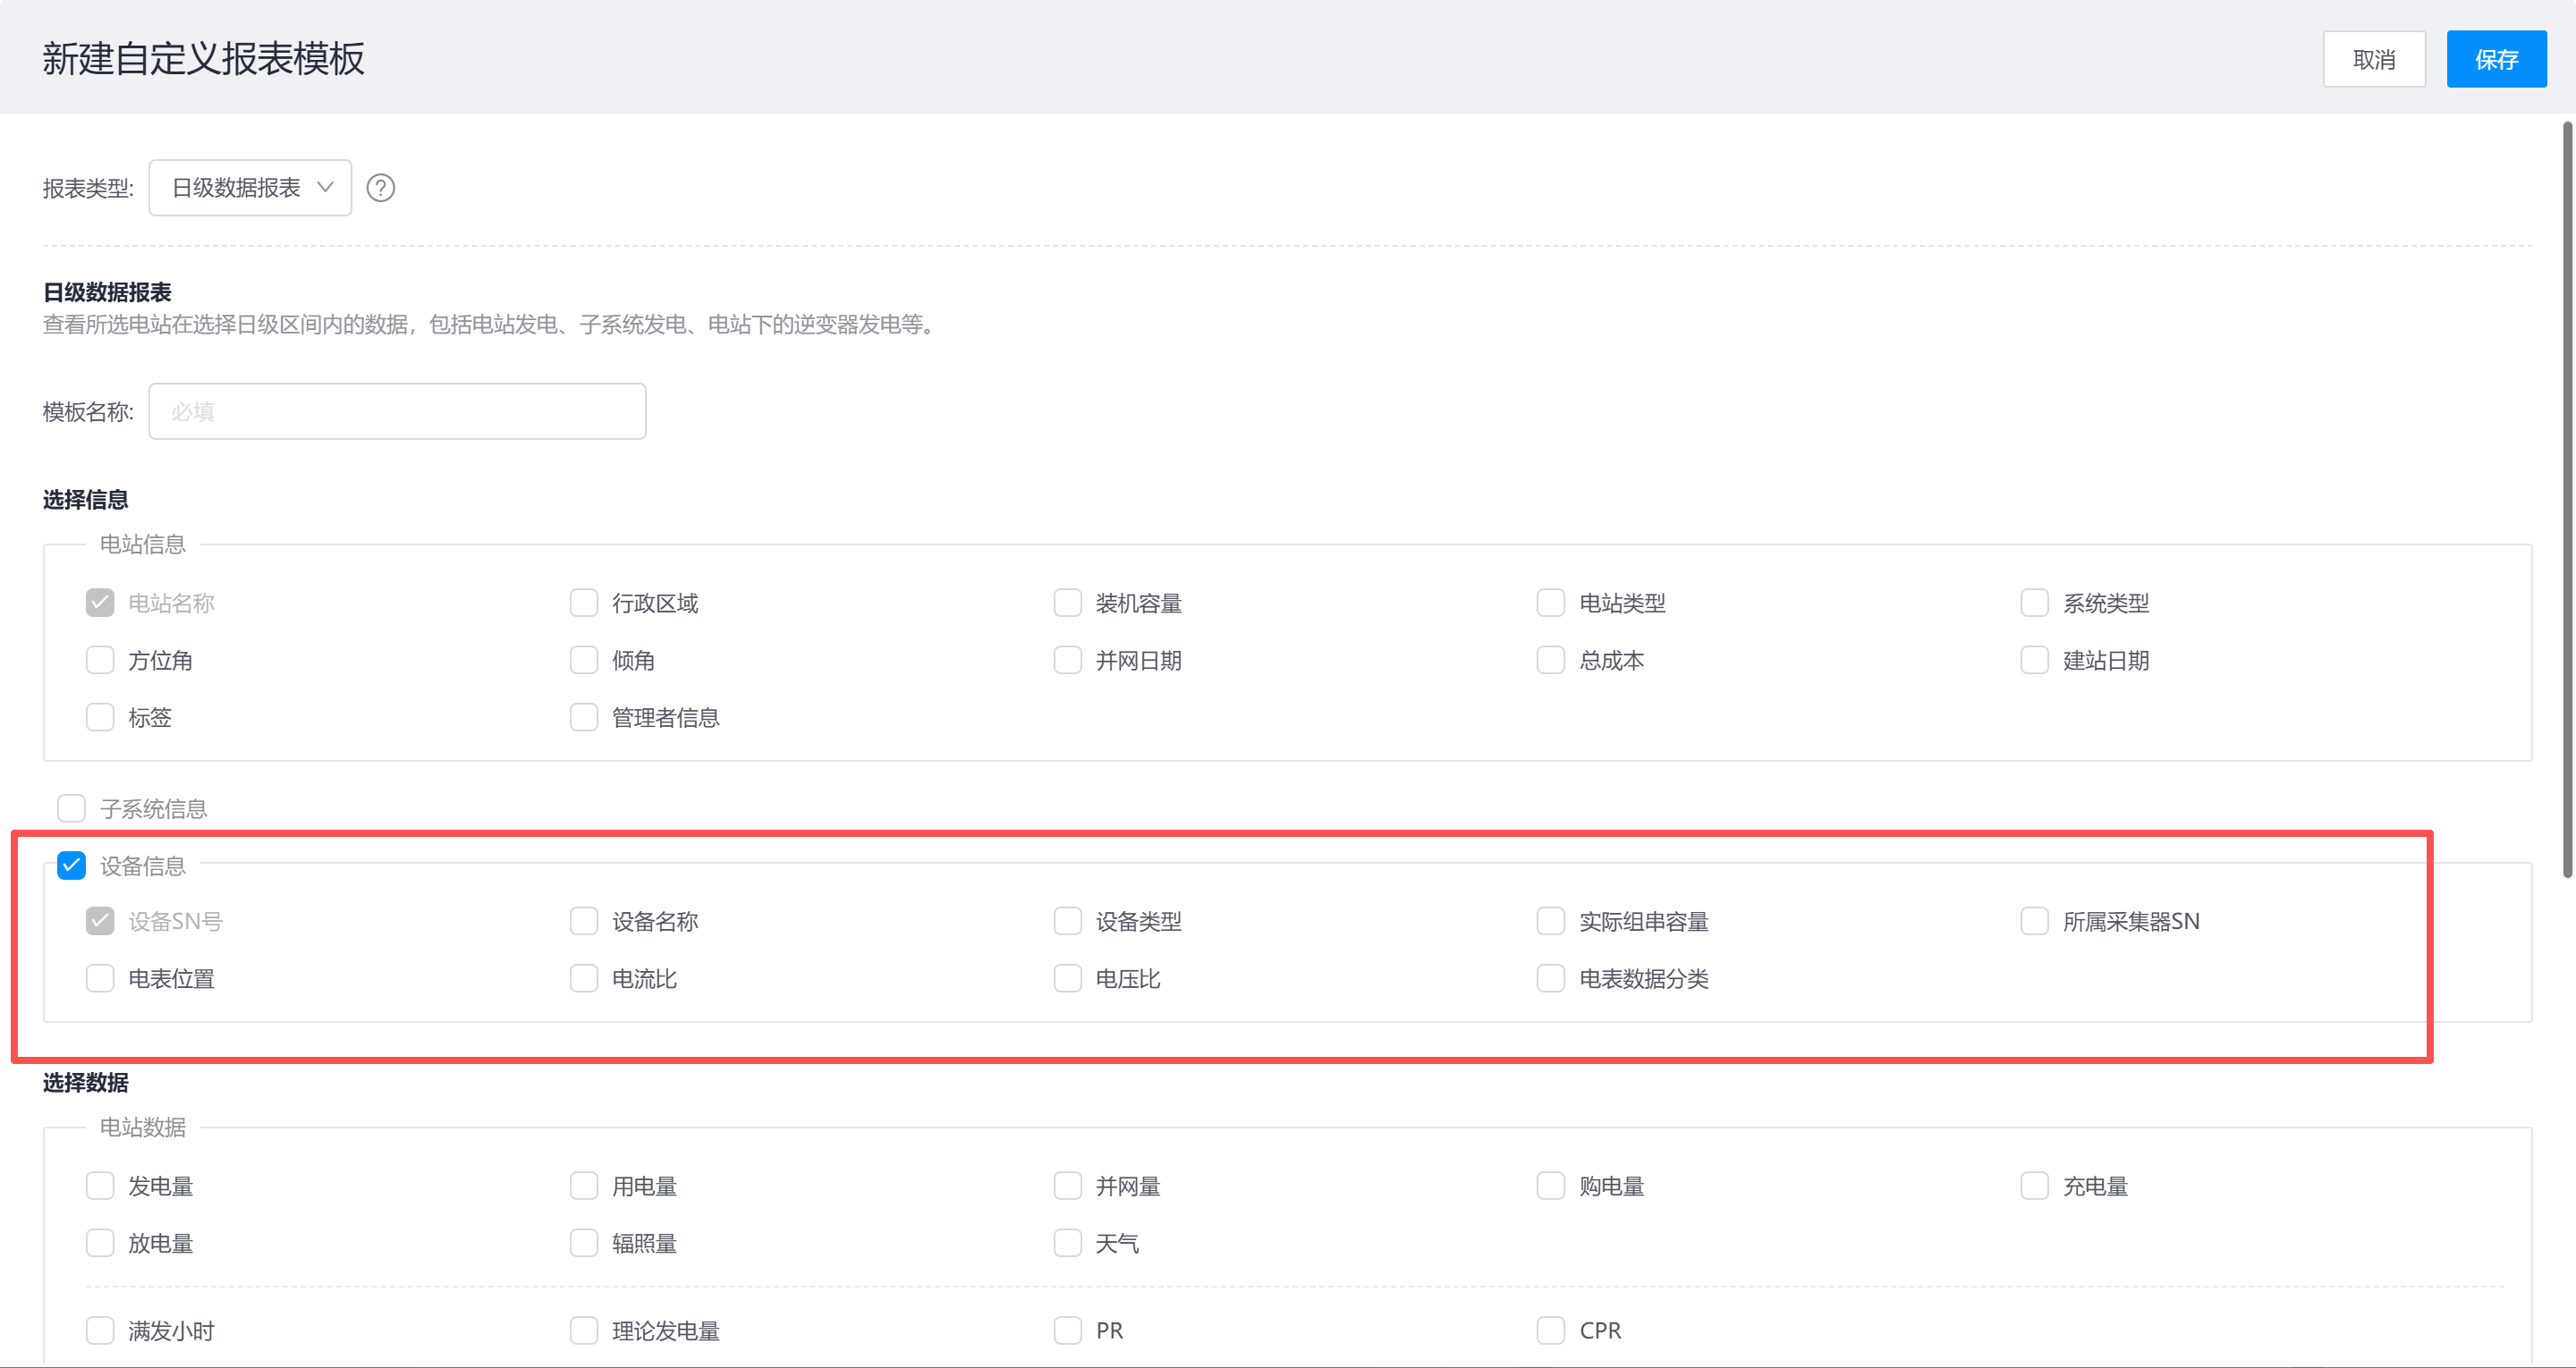2576x1368 pixels.
Task: Enable the 发电量 data checkbox
Action: coord(100,1186)
